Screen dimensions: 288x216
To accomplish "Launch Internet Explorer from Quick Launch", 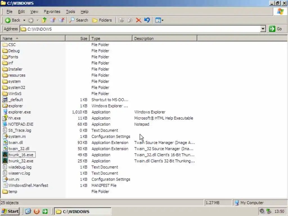I will coord(28,211).
